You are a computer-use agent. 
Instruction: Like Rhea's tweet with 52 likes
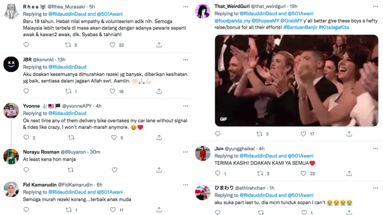pos(113,45)
